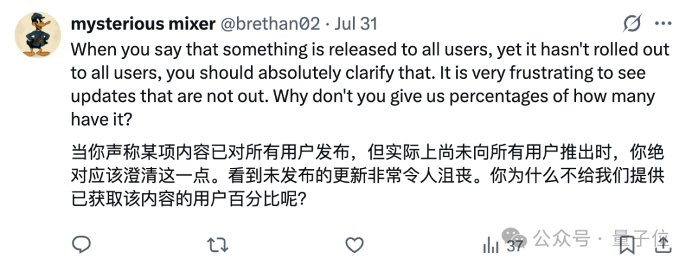Open the Grok explain-post icon
Image resolution: width=692 pixels, height=266 pixels.
tap(632, 23)
